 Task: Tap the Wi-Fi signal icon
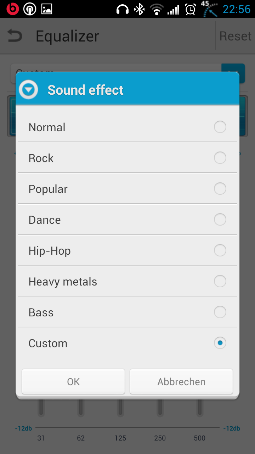coord(156,9)
